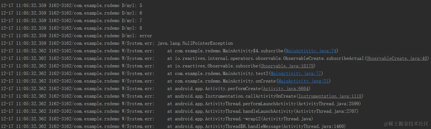431x129 pixels.
Task: Click the ActivityThread.handleLaunchActivity frame text
Action: (234, 111)
